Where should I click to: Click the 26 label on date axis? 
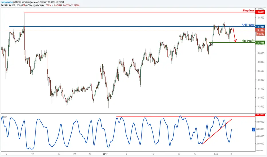click(195, 154)
